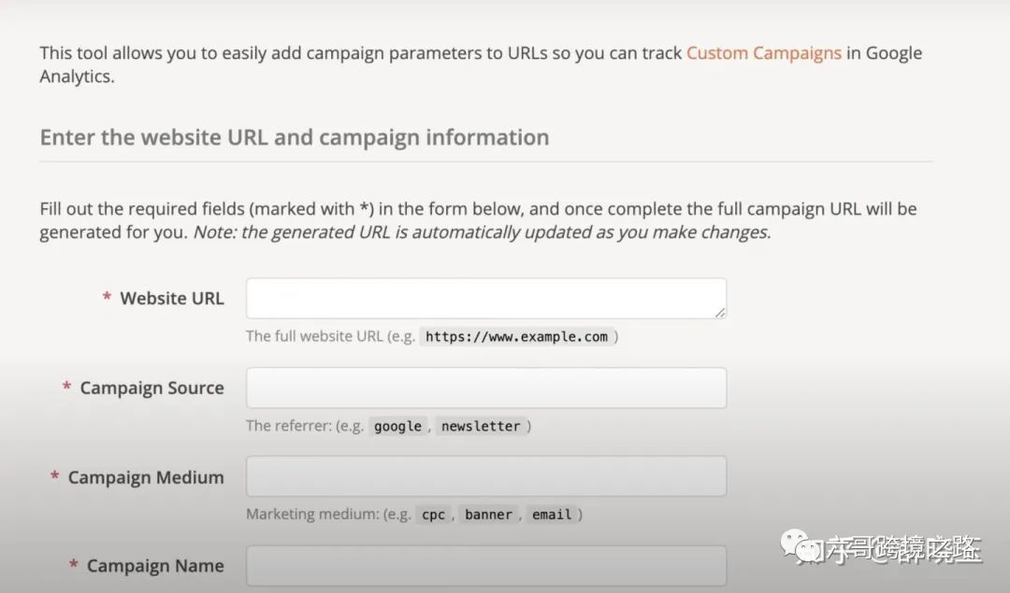Click the red asterisk beside Website URL
This screenshot has height=593, width=1010.
tap(107, 299)
